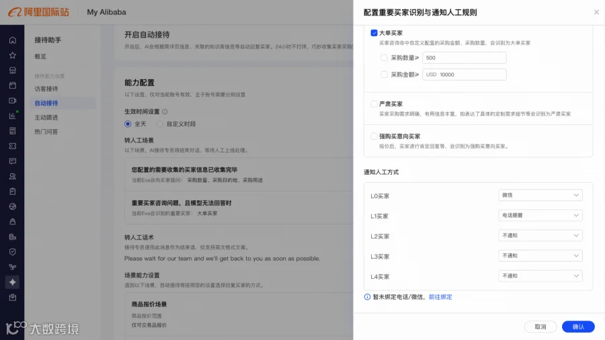605x340 pixels.
Task: Open the home icon in left sidebar
Action: tap(12, 40)
